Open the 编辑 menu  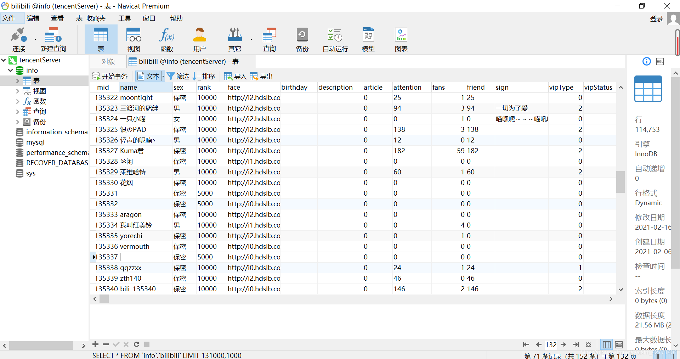[x=33, y=18]
